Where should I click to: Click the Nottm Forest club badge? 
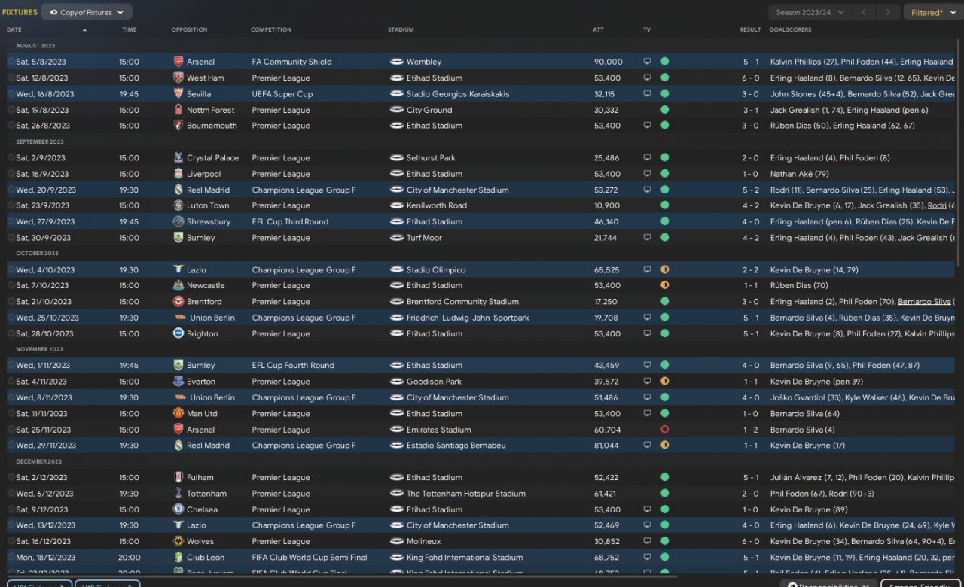[178, 110]
